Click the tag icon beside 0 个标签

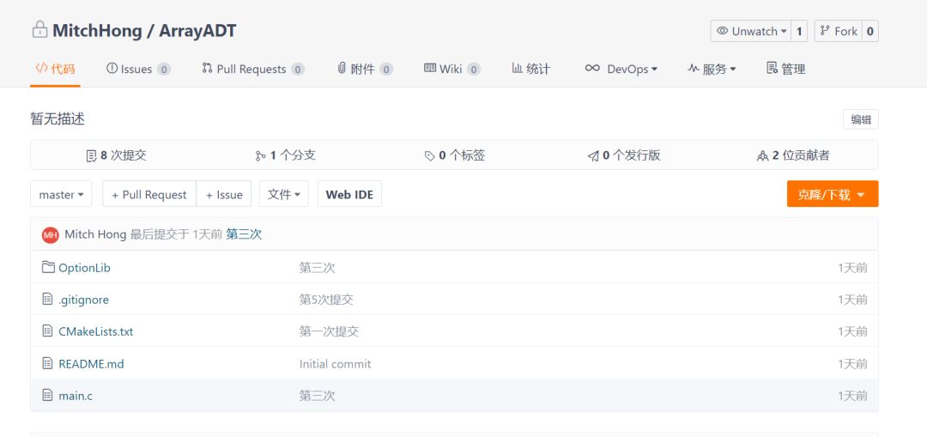point(430,156)
